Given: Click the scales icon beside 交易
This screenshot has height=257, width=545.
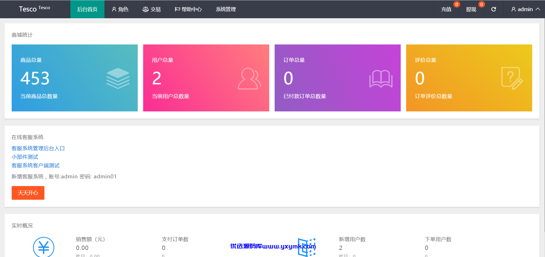Looking at the screenshot, I should coord(145,9).
